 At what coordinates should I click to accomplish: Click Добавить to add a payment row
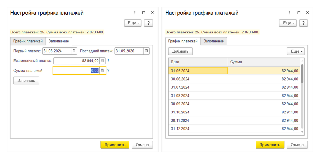(x=180, y=51)
